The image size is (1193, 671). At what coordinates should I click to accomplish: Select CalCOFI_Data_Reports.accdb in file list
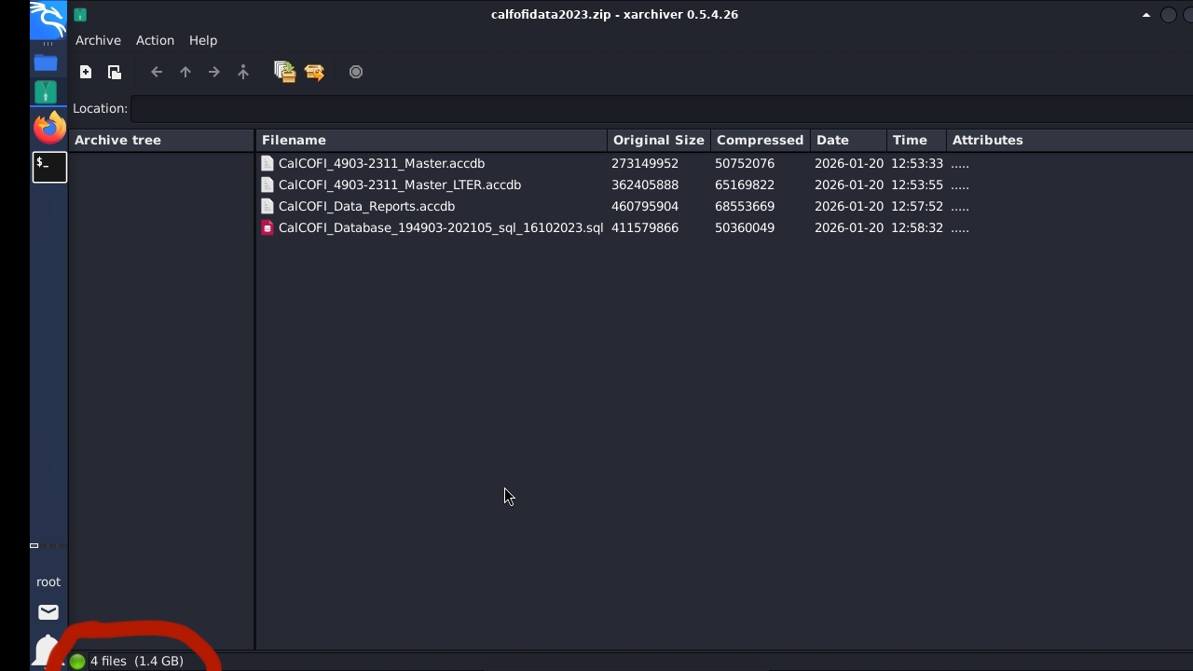coord(366,206)
